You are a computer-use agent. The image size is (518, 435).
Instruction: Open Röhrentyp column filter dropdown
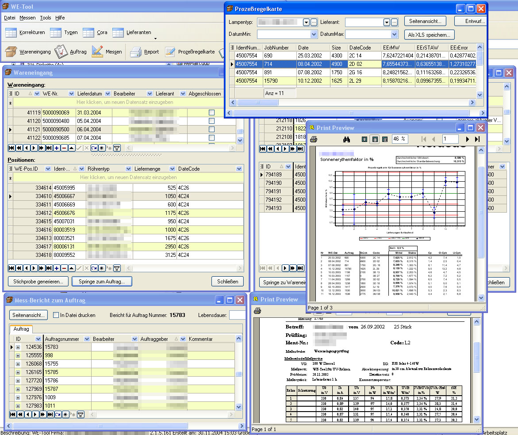point(129,169)
